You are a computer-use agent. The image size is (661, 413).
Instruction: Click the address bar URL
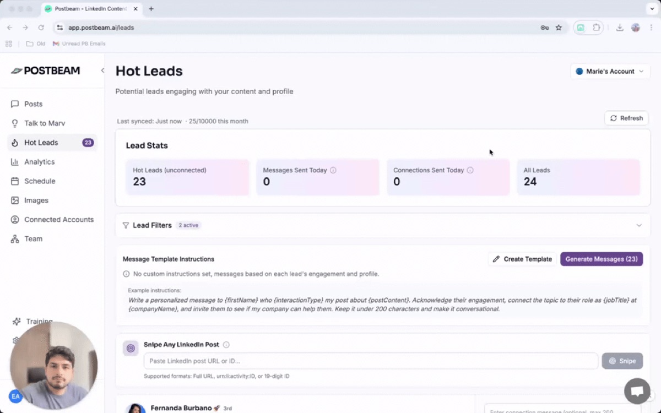tap(101, 28)
